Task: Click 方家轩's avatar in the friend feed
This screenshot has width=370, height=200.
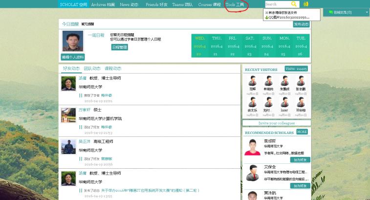Action: (x=68, y=115)
